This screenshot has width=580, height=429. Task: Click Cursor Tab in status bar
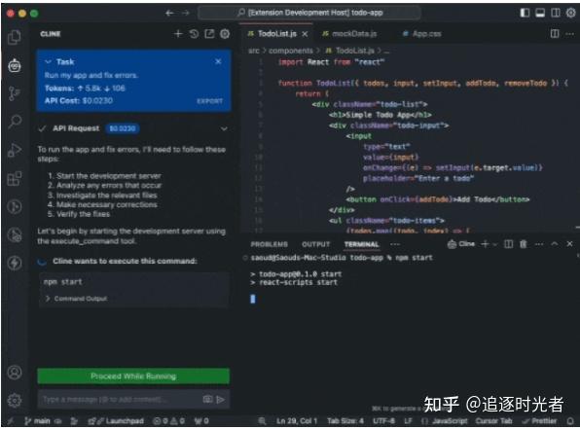point(493,421)
